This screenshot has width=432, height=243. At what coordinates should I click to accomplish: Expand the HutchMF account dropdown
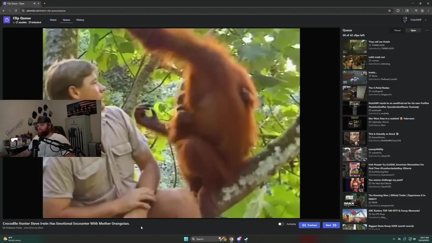pos(426,20)
